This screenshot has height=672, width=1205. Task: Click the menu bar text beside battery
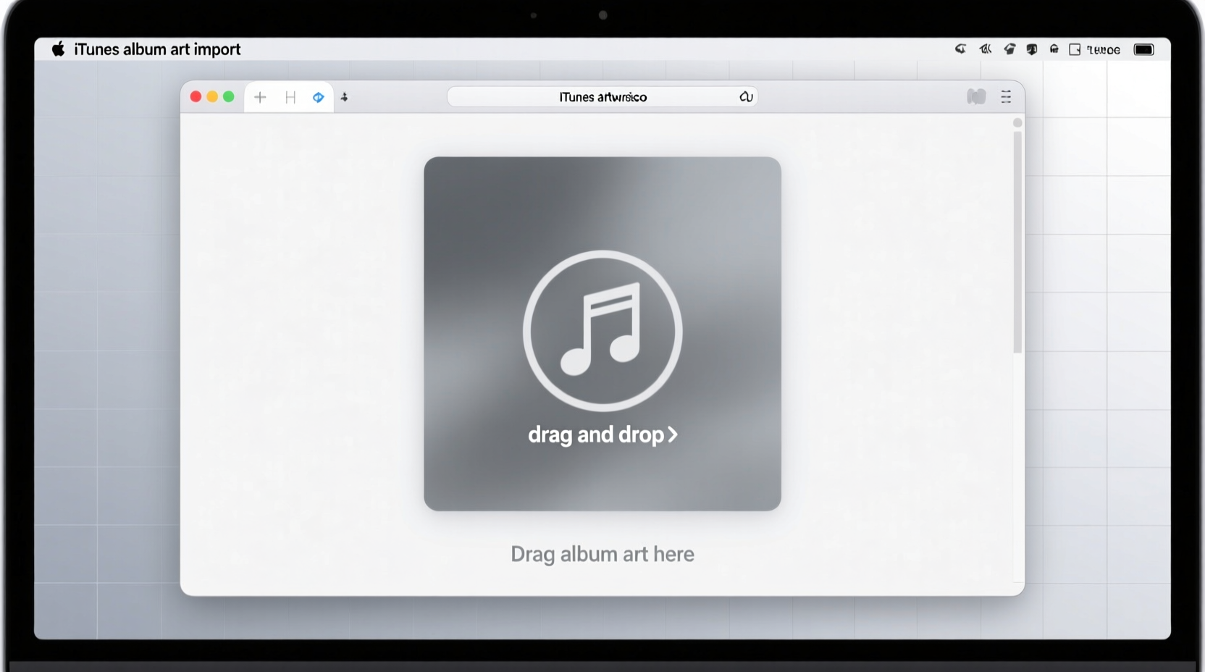(x=1104, y=50)
